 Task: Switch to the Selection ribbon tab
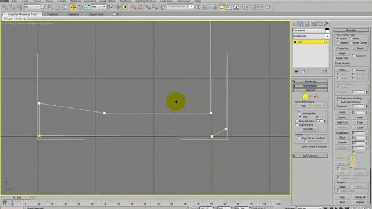pos(73,14)
